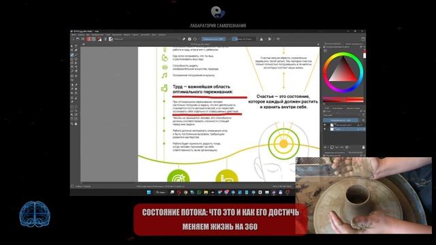Select the Elliptical Selection tool
The image size is (436, 245).
(x=76, y=107)
